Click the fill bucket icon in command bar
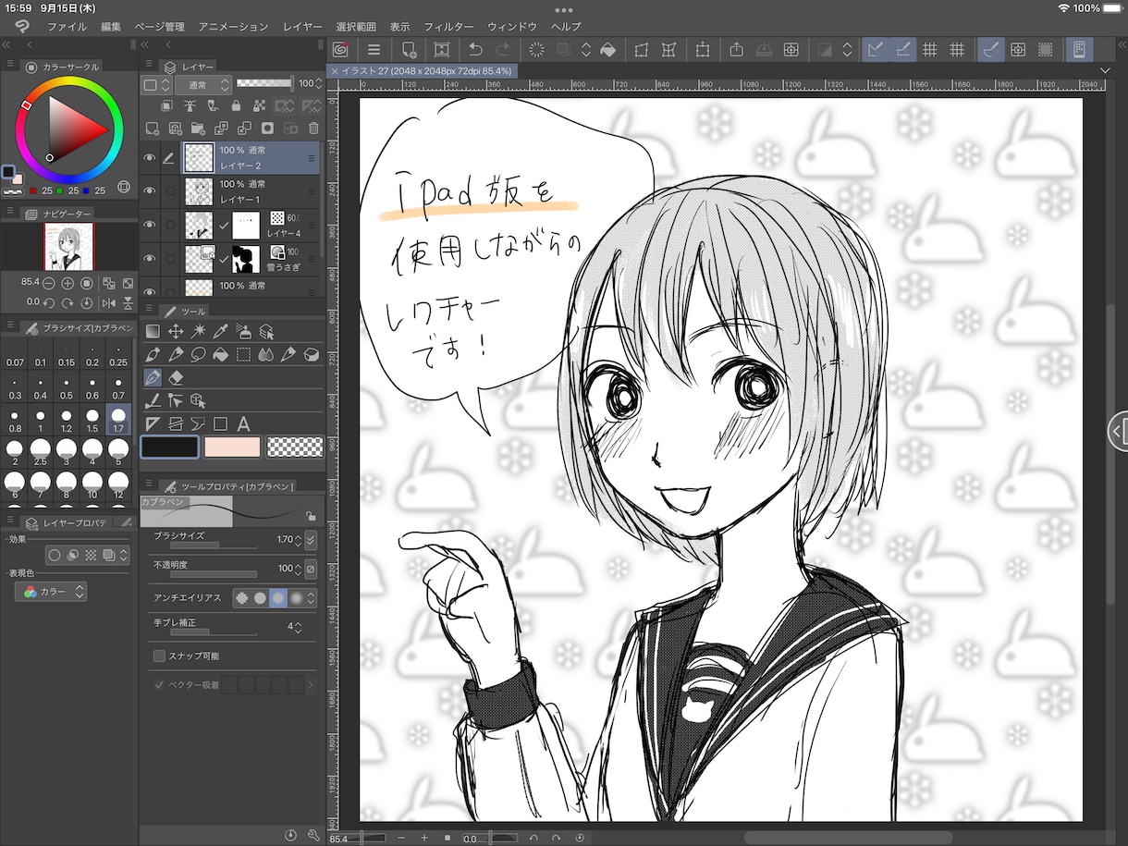Image resolution: width=1128 pixels, height=846 pixels. tap(607, 50)
